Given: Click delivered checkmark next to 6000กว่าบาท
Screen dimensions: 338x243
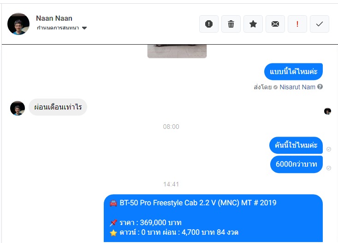Looking at the screenshot, I should point(329,168).
